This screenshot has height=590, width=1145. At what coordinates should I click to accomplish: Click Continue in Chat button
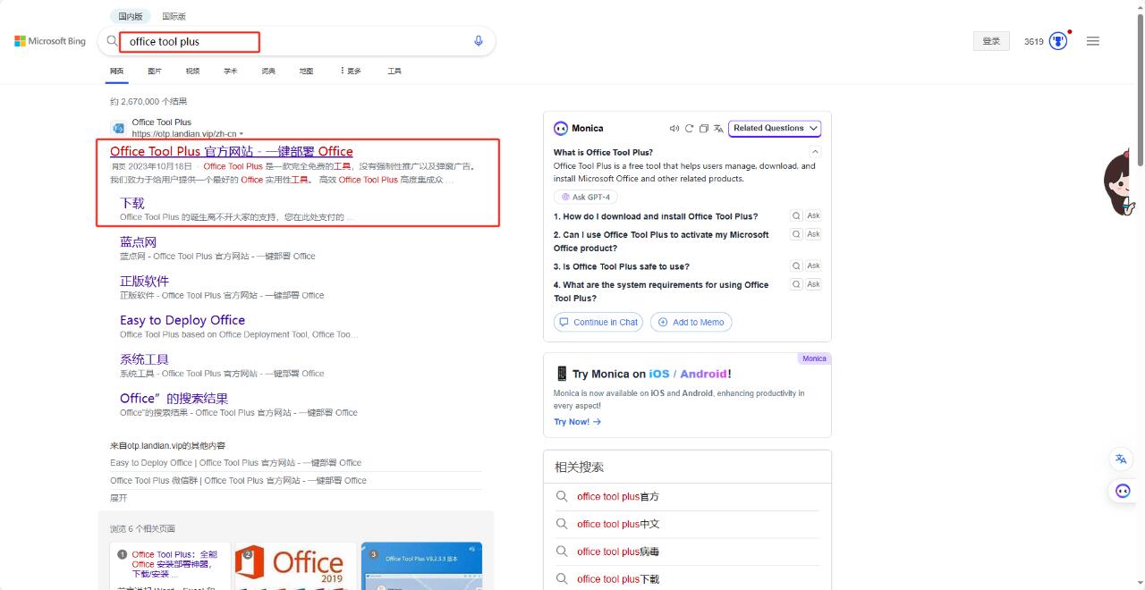click(x=598, y=322)
